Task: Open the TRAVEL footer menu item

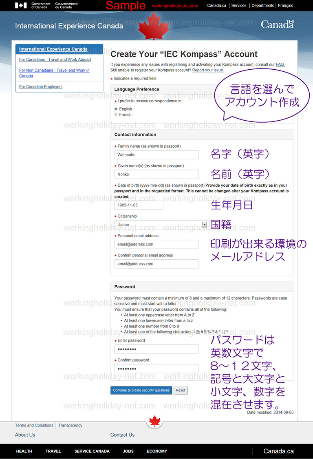Action: (x=53, y=451)
